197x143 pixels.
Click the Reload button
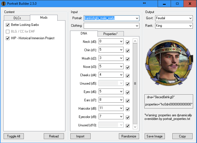click(54, 136)
